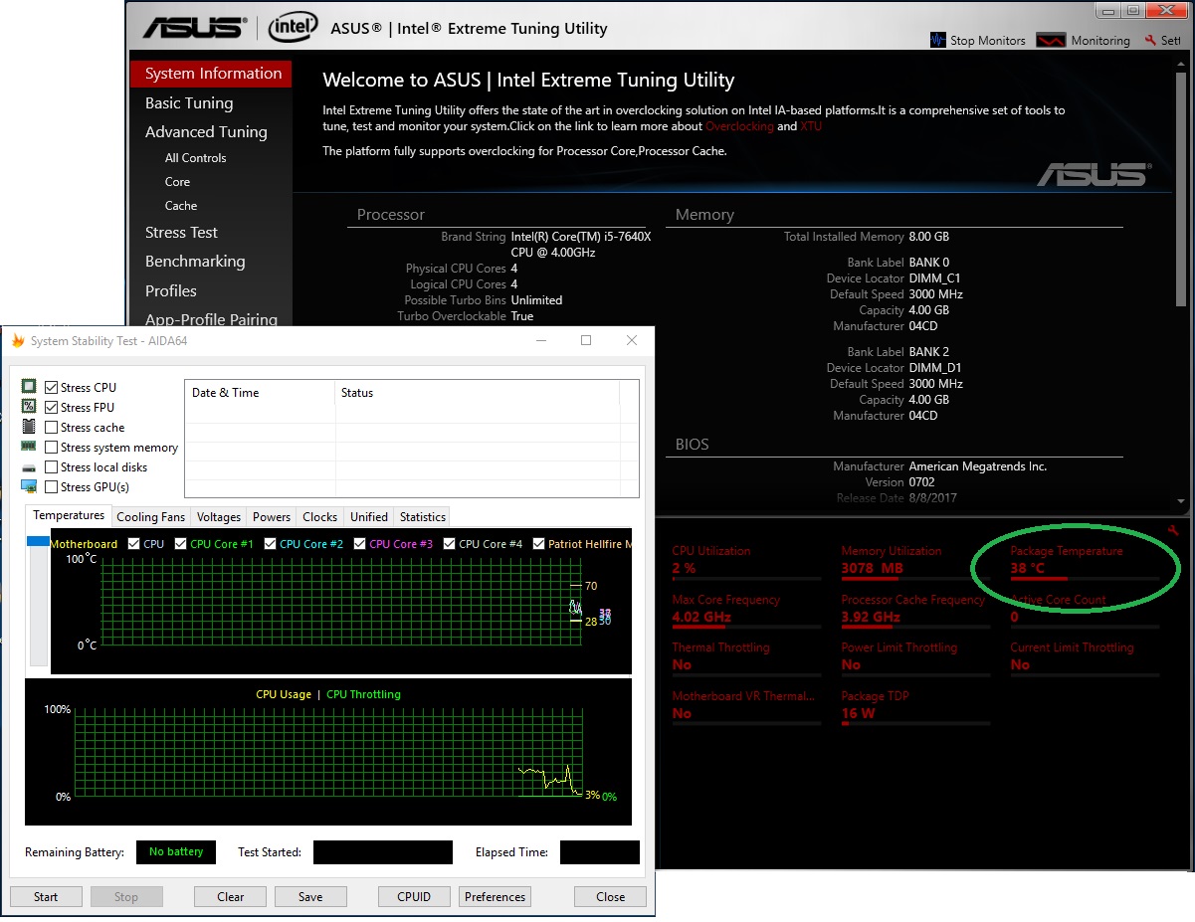Screen dimensions: 1195x922
Task: Click the Stress CPU chip icon
Action: coord(29,387)
